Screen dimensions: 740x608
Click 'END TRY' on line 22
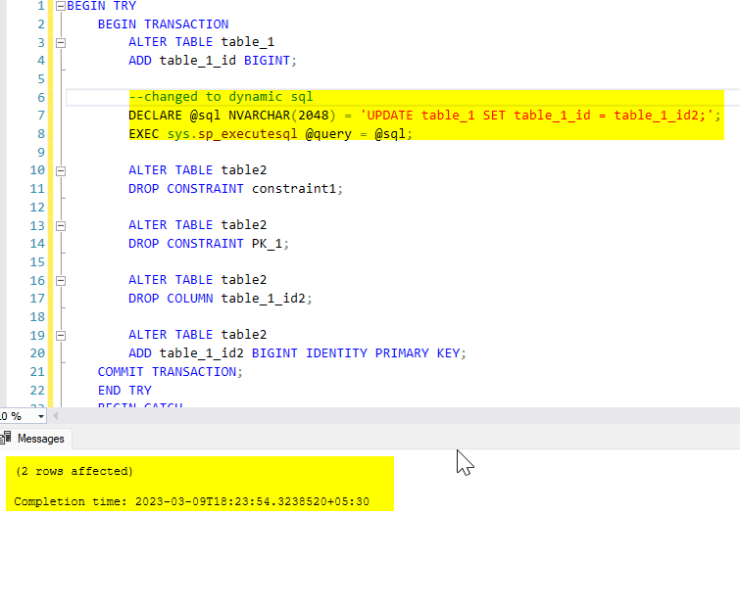(x=124, y=391)
